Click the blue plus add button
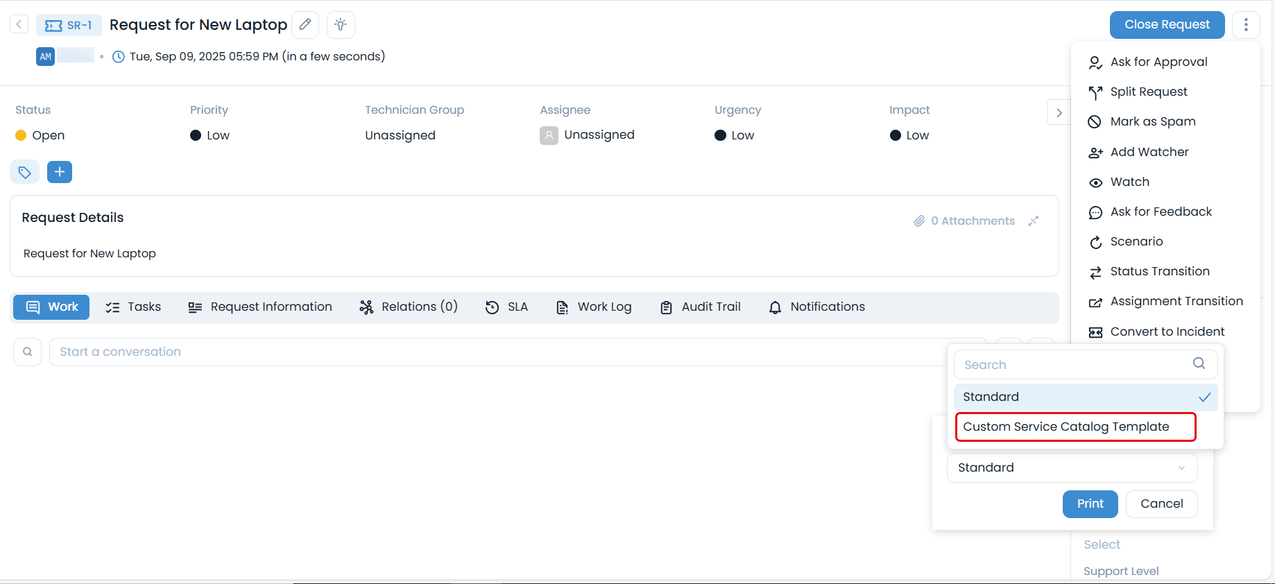The height and width of the screenshot is (584, 1275). pyautogui.click(x=60, y=172)
